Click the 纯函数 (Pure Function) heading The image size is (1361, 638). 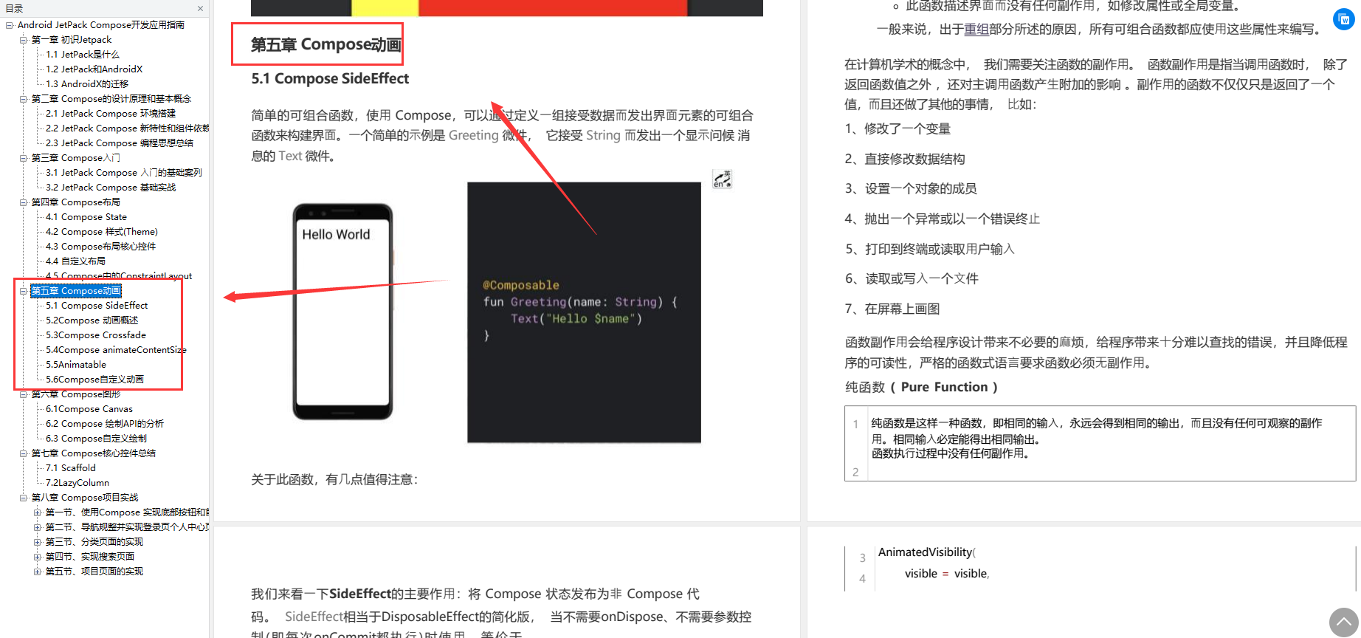click(x=921, y=387)
